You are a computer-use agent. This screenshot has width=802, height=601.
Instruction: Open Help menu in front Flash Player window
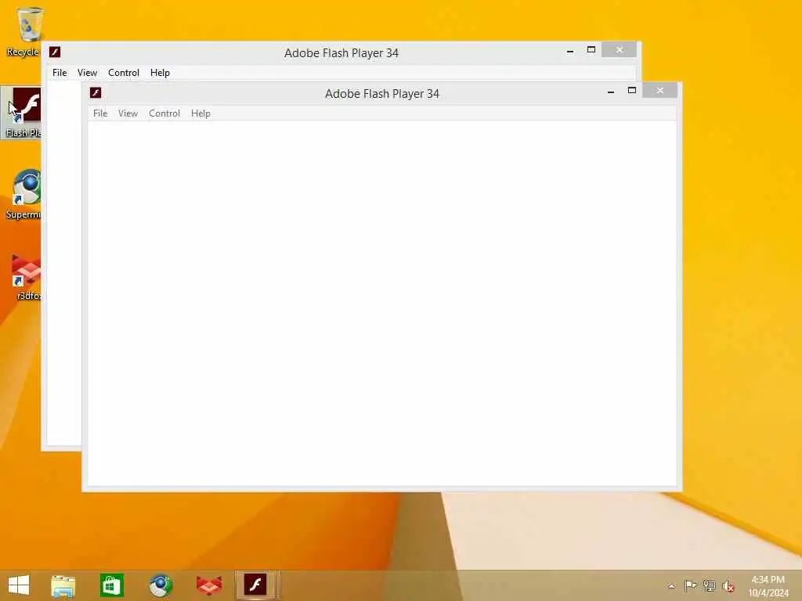(x=200, y=113)
